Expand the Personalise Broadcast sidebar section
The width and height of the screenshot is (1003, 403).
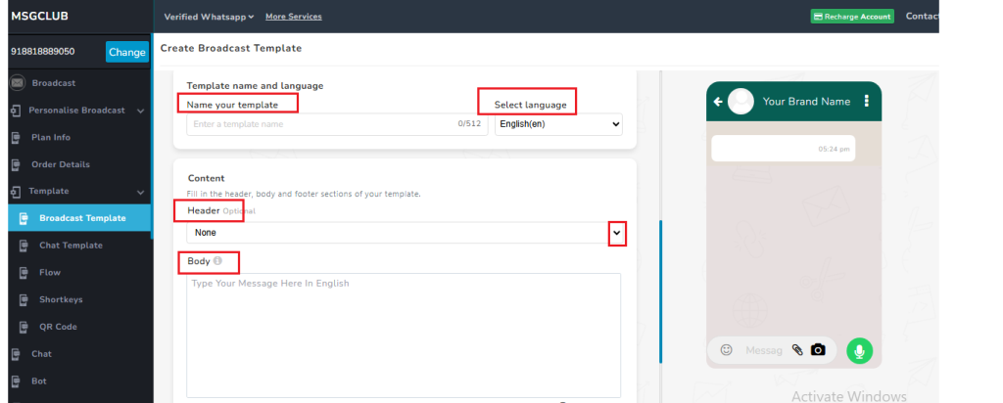click(x=140, y=111)
